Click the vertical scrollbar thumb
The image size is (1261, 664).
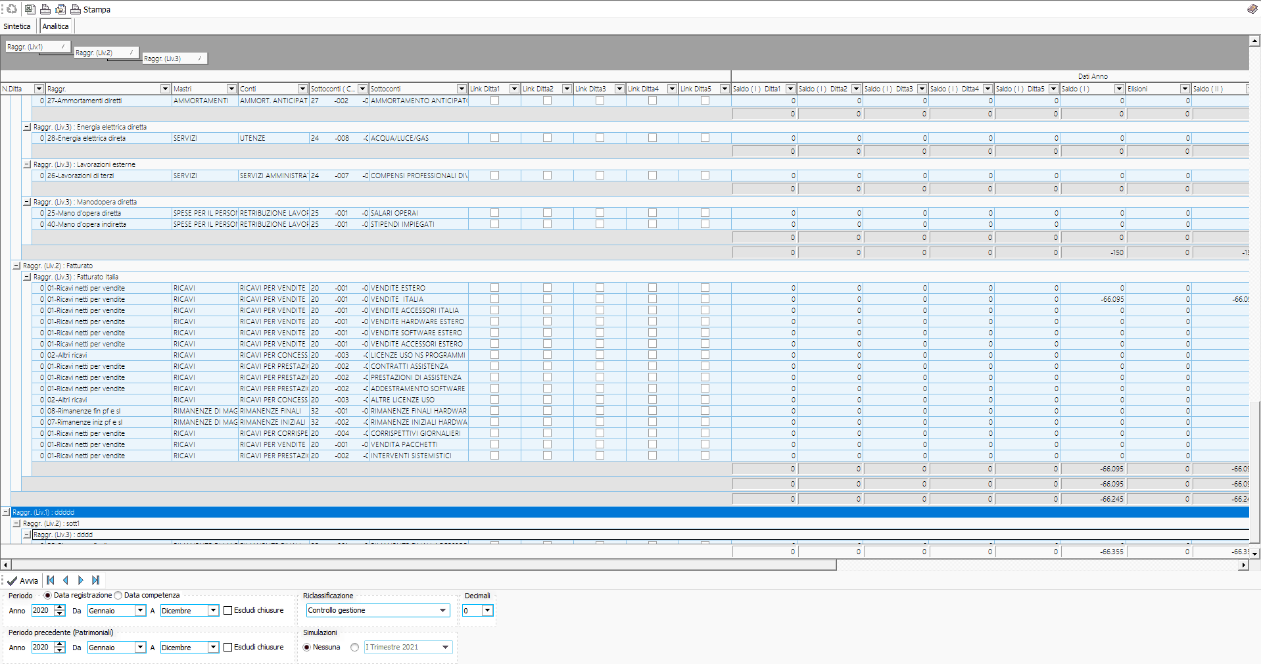(x=1255, y=473)
